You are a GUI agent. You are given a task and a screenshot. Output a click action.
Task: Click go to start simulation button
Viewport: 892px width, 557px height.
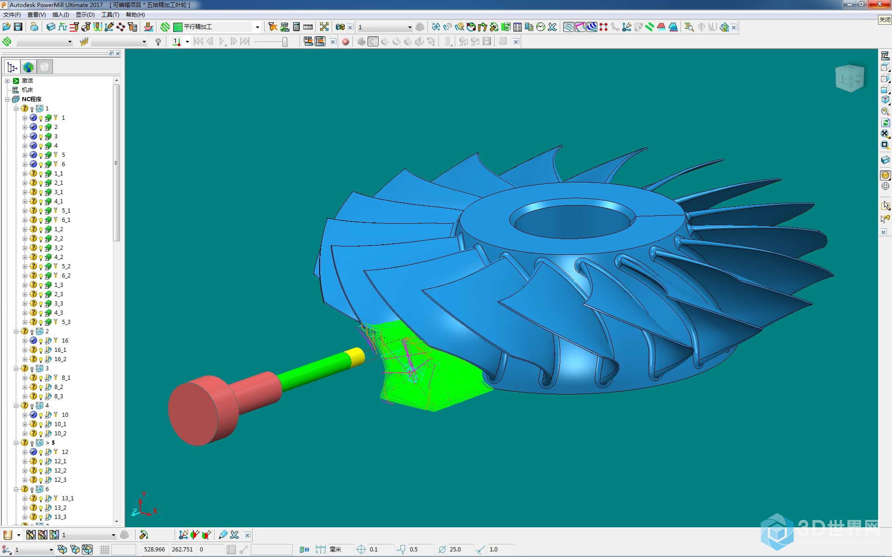198,42
